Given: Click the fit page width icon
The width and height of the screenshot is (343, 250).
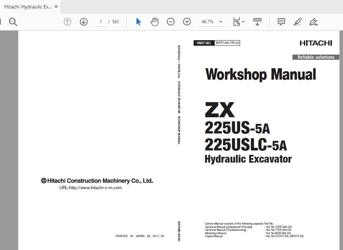Looking at the screenshot, I should (236, 22).
